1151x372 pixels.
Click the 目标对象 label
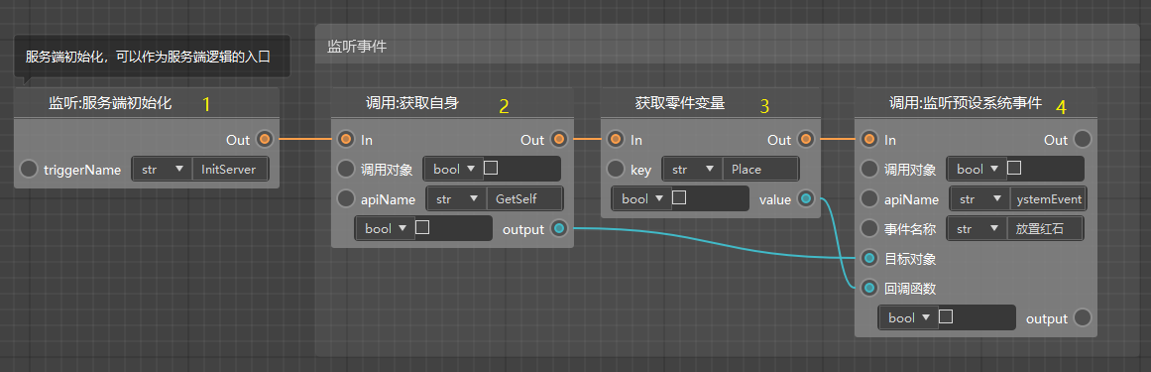tap(910, 259)
